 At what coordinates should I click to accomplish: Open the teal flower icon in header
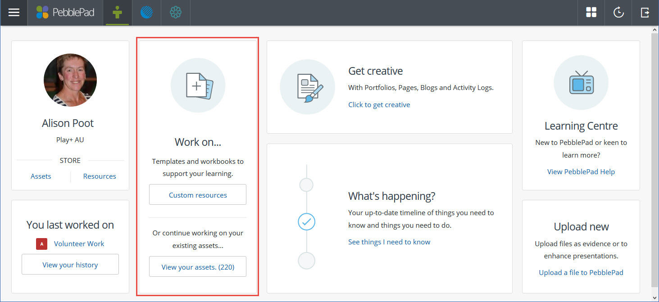coord(176,13)
